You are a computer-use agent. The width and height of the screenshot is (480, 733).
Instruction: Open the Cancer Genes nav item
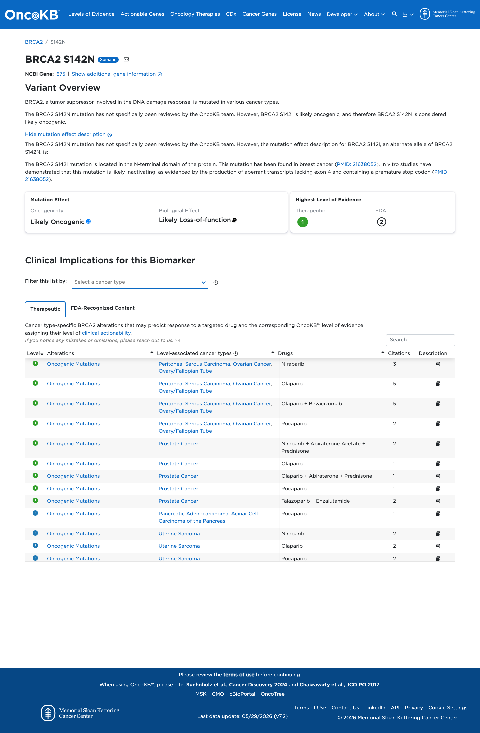coord(259,14)
